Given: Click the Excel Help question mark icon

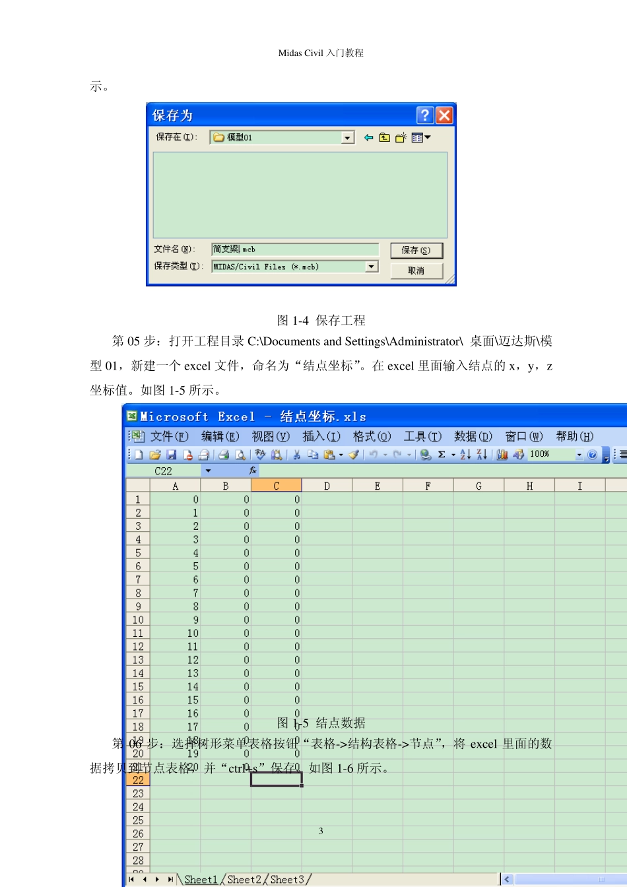Looking at the screenshot, I should 592,455.
